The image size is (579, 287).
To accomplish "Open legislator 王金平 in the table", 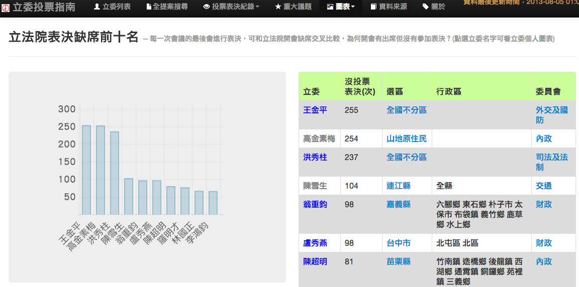I will (x=315, y=110).
